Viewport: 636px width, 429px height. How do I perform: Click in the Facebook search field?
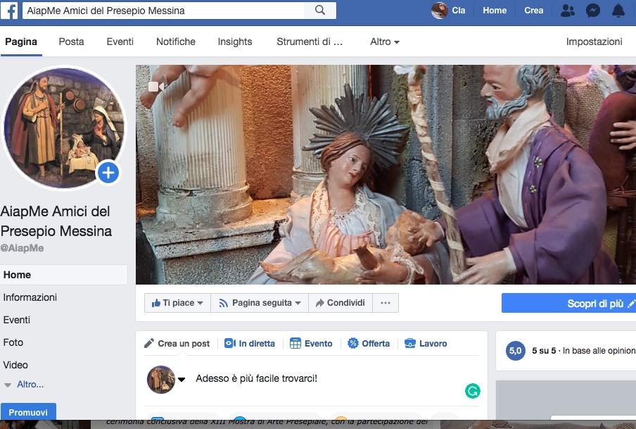coord(163,11)
